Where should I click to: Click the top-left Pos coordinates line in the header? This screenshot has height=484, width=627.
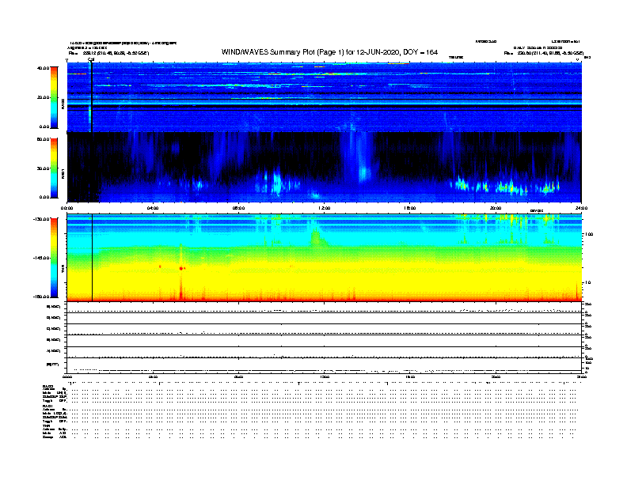tap(108, 53)
